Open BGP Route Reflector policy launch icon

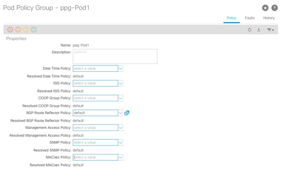127,113
